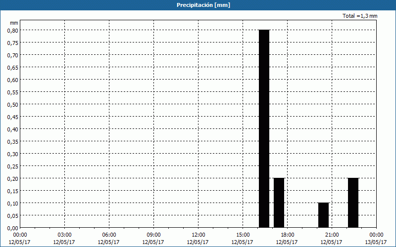Screen dimensions: 396x247
Task: Click the 13/05/17 date label
Action: (376, 242)
